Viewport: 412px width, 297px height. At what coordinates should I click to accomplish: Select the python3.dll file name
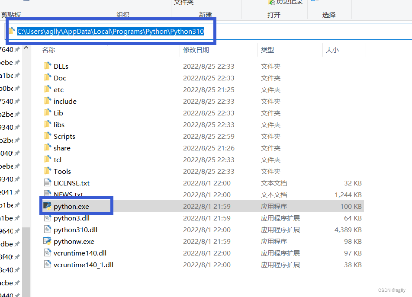coord(71,218)
